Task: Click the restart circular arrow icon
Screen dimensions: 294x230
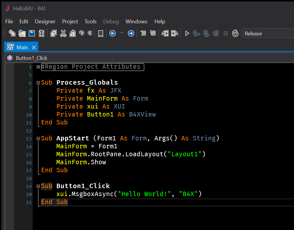Action: pos(235,33)
